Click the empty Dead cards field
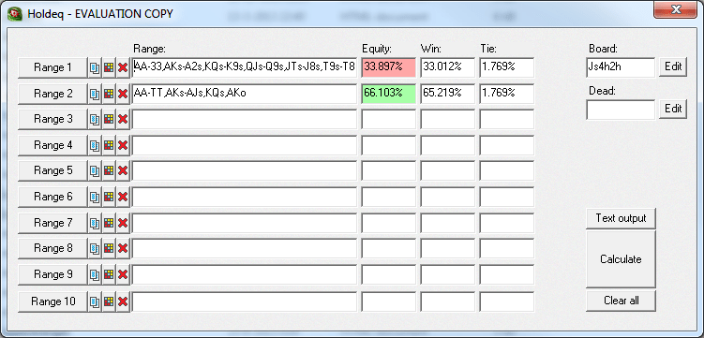The width and height of the screenshot is (704, 338). pos(621,109)
